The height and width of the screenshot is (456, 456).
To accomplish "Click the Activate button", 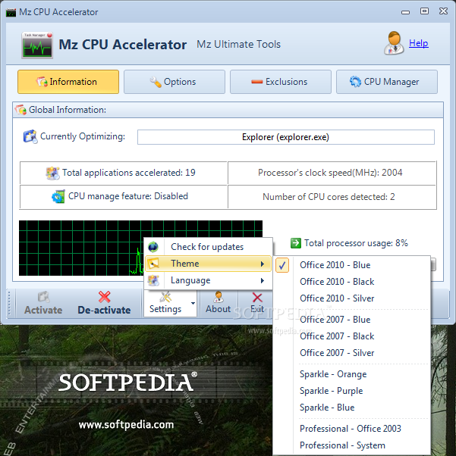I will tap(43, 303).
